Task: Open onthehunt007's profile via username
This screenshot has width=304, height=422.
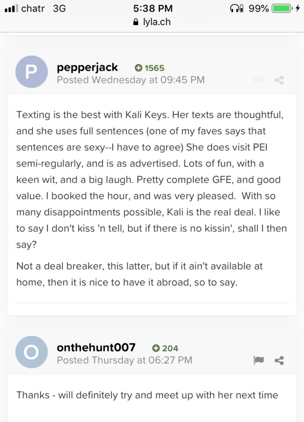Action: coord(96,347)
